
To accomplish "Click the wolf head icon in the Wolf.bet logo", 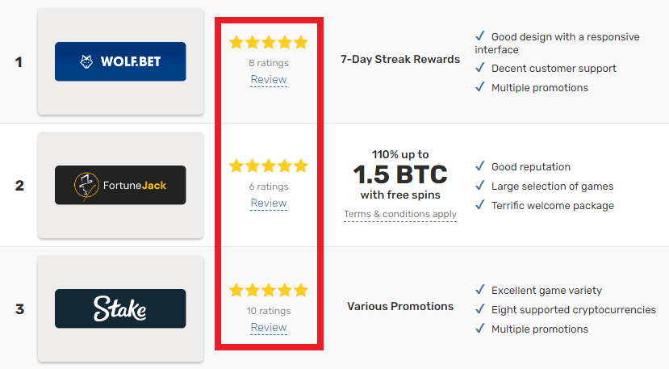I will [86, 61].
